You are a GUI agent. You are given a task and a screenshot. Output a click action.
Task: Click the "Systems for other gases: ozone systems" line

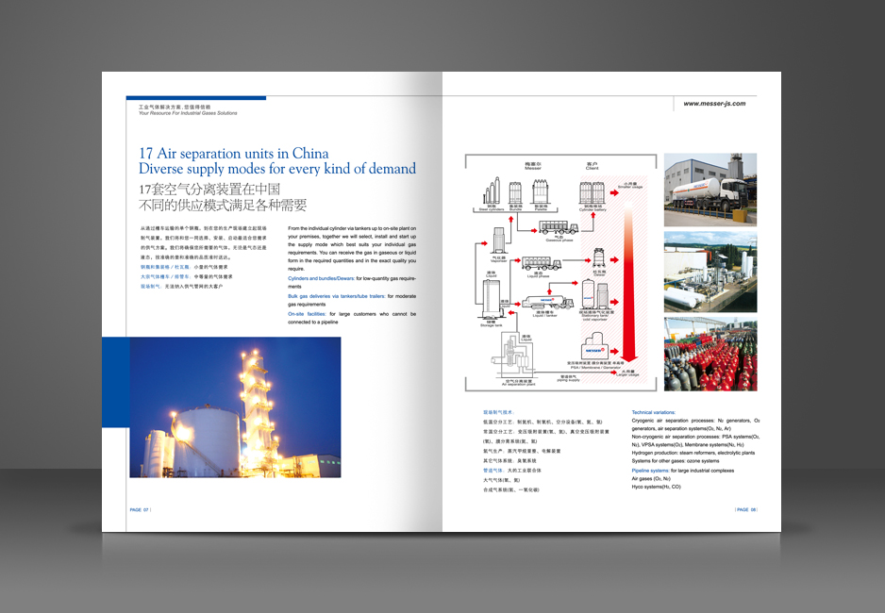point(675,461)
